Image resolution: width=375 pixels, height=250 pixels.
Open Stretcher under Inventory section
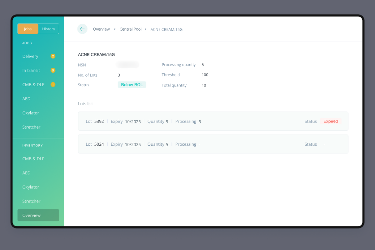(x=31, y=201)
